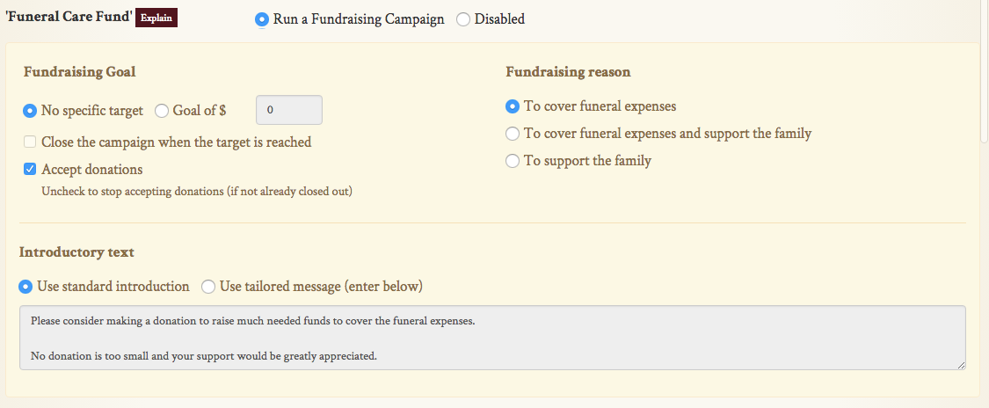989x408 pixels.
Task: Select the Disabled radio option
Action: tap(463, 19)
